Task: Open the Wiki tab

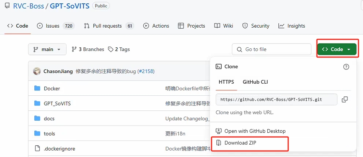Action: click(224, 26)
